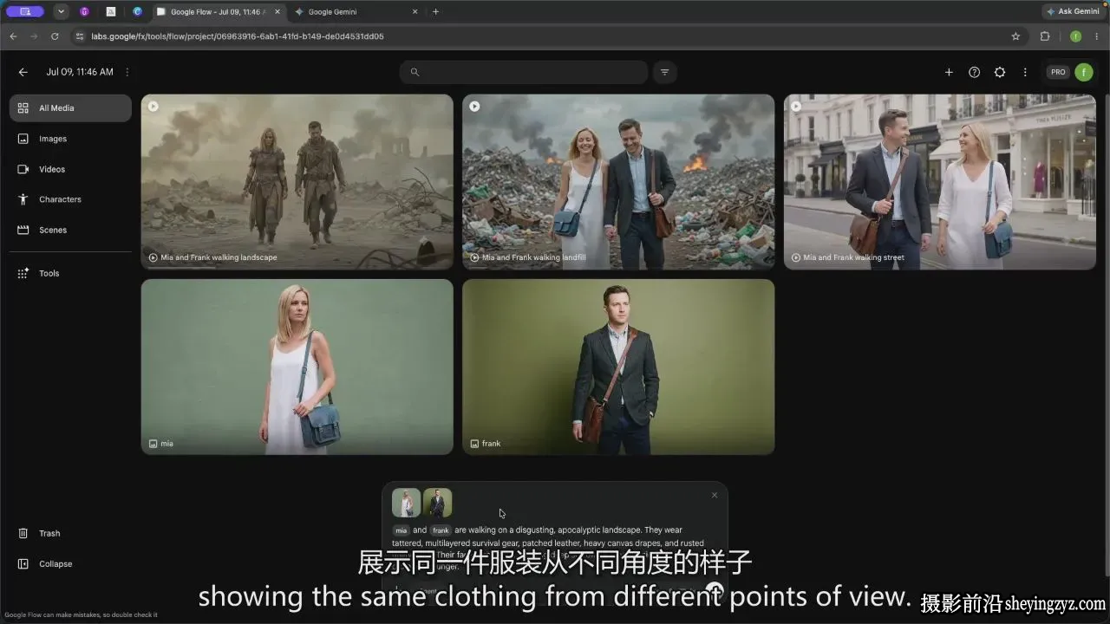Open the frank character image

pyautogui.click(x=618, y=367)
